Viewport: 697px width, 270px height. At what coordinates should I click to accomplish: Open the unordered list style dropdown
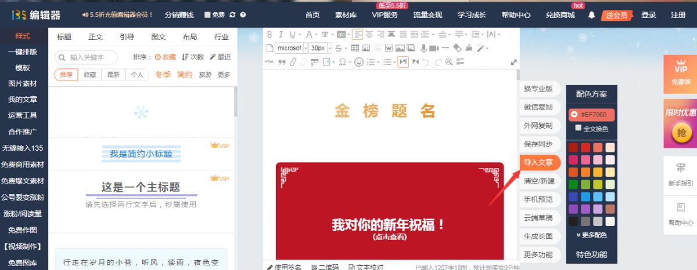click(395, 62)
